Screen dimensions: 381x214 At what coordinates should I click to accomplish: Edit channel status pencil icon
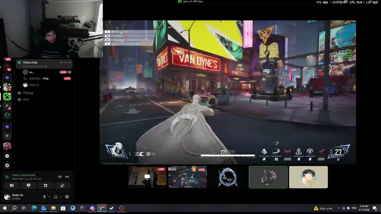point(46,66)
